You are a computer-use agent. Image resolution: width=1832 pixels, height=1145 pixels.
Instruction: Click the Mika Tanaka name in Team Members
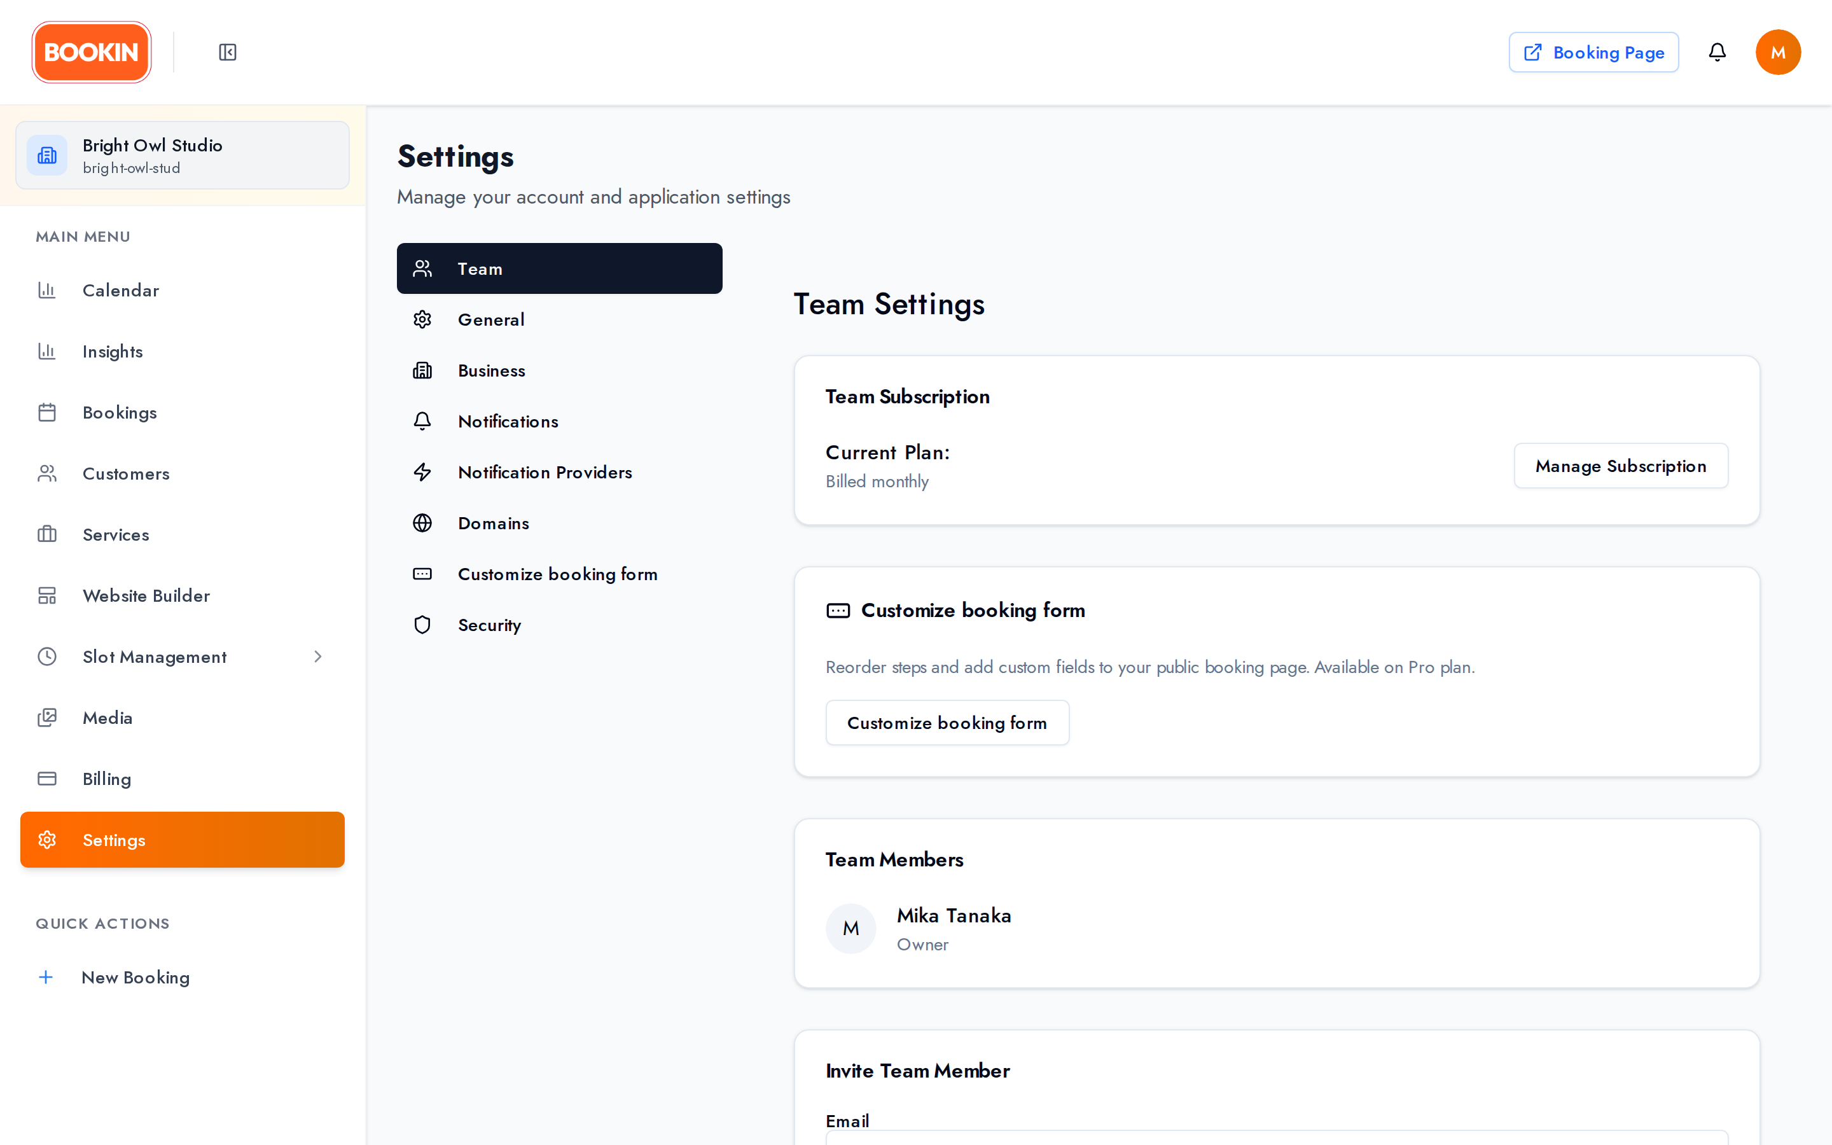point(954,915)
